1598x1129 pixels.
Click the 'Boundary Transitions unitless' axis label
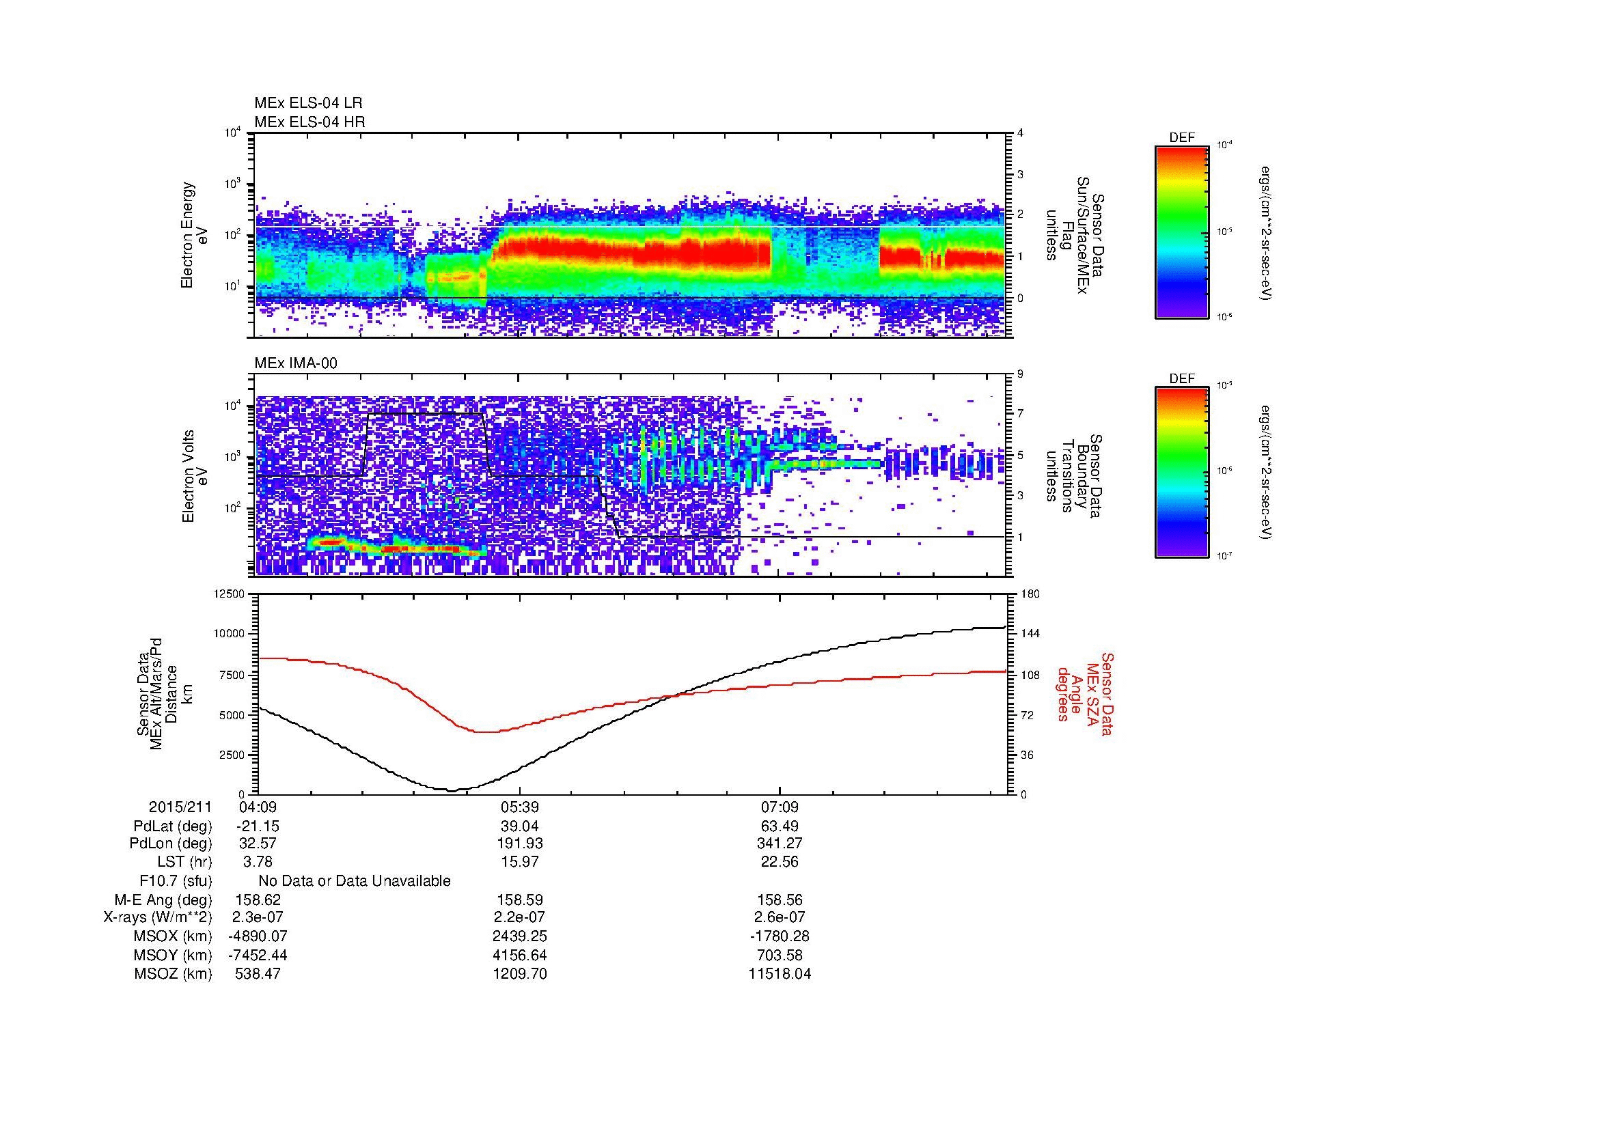(1075, 477)
